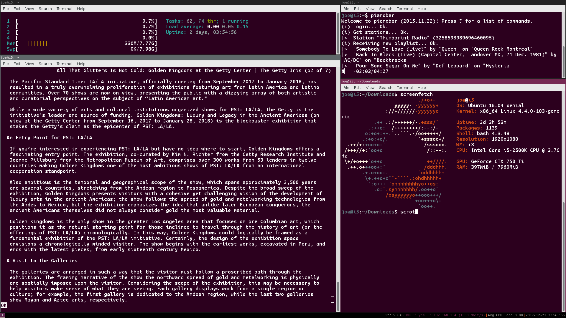The width and height of the screenshot is (566, 318).
Task: Click the scrot command prompt line
Action: 380,212
